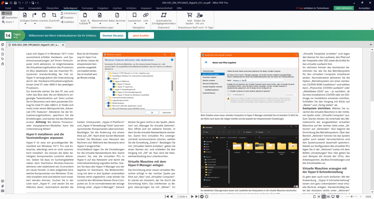Expand the Link dropdown arrow
Screen dimensions: 374x199
pos(146,24)
